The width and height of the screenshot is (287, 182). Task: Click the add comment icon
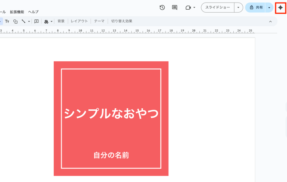pos(37,21)
